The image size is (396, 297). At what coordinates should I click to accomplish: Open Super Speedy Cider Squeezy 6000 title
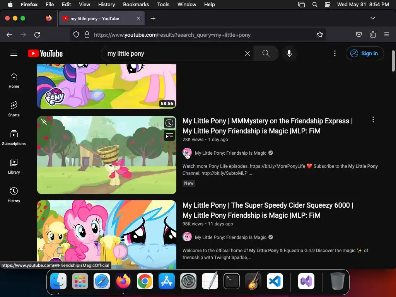click(x=268, y=210)
